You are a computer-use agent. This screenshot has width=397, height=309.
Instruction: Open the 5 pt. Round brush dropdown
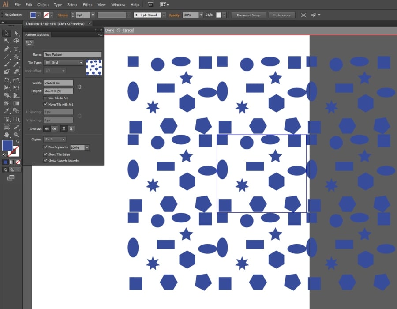pyautogui.click(x=164, y=15)
